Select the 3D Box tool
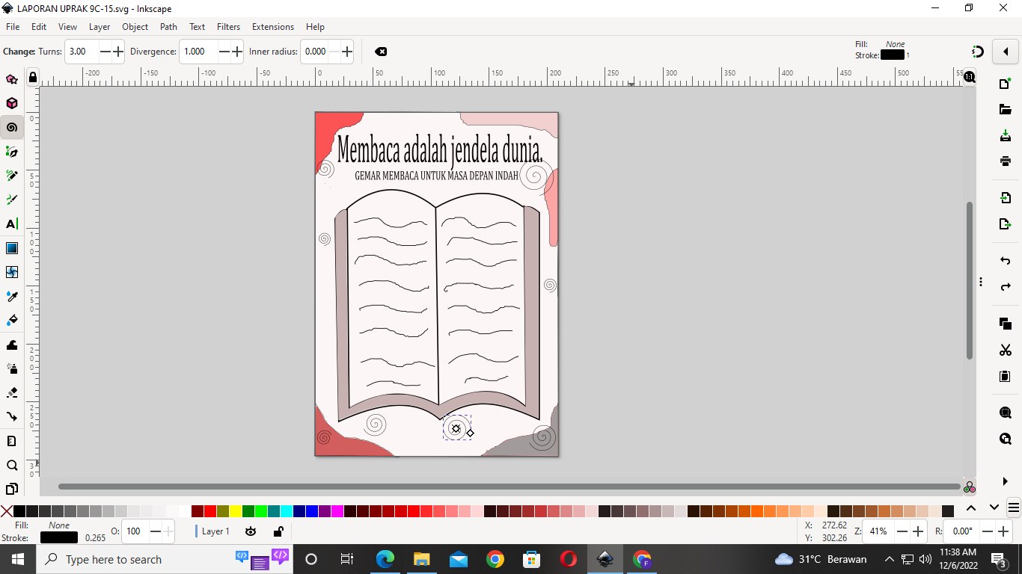The height and width of the screenshot is (574, 1022). (11, 103)
